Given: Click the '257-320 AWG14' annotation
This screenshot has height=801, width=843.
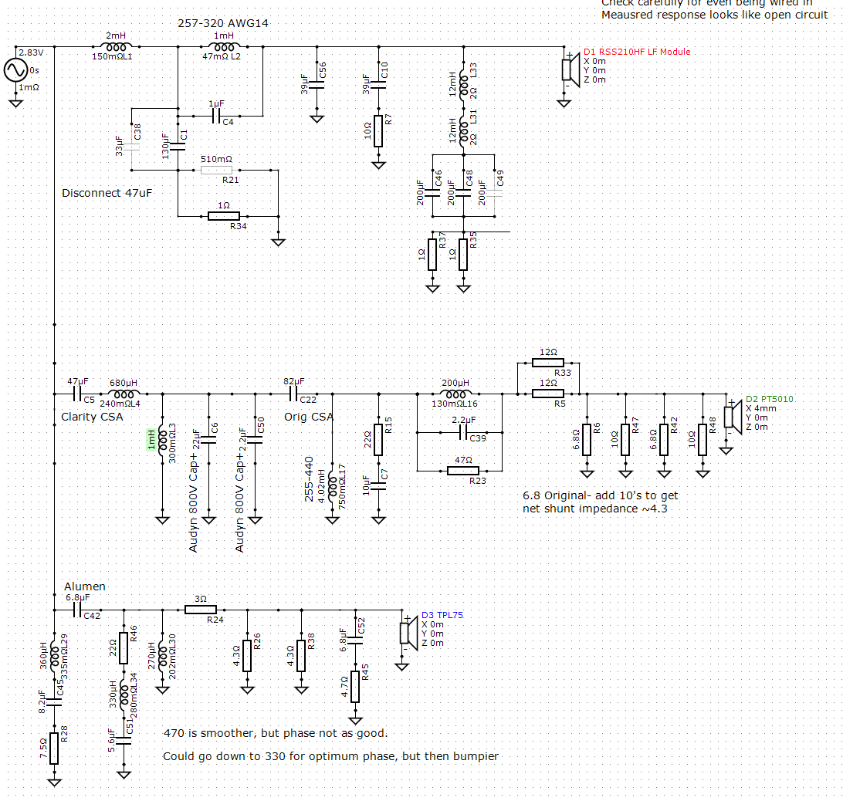Looking at the screenshot, I should [x=222, y=23].
